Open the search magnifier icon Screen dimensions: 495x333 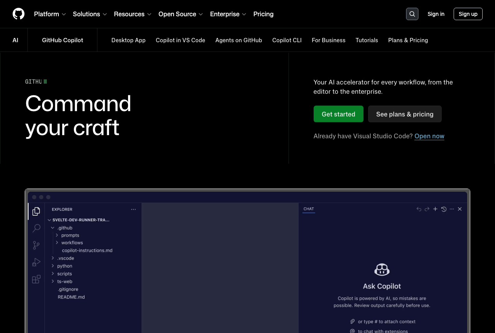[x=412, y=14]
